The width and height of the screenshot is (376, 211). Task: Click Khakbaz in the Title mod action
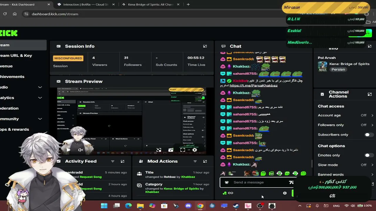pyautogui.click(x=188, y=177)
